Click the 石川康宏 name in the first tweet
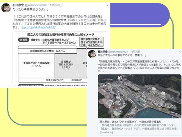The width and height of the screenshot is (182, 137). (x=18, y=5)
